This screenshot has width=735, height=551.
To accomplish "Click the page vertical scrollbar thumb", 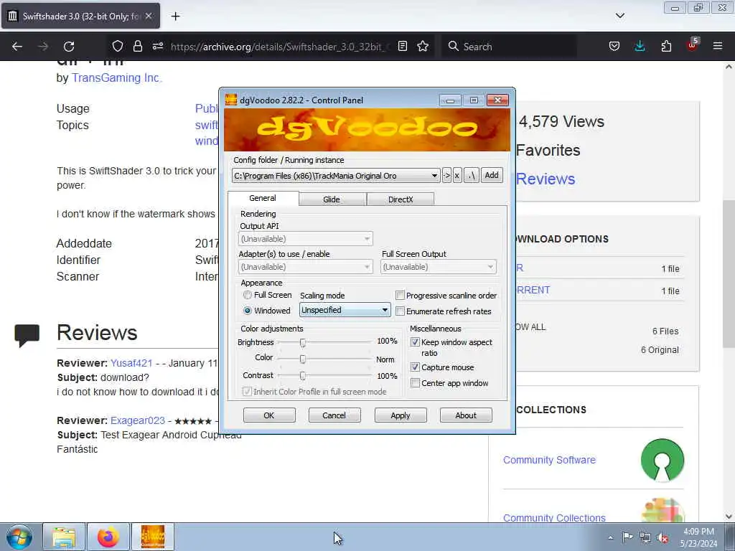I will (729, 274).
